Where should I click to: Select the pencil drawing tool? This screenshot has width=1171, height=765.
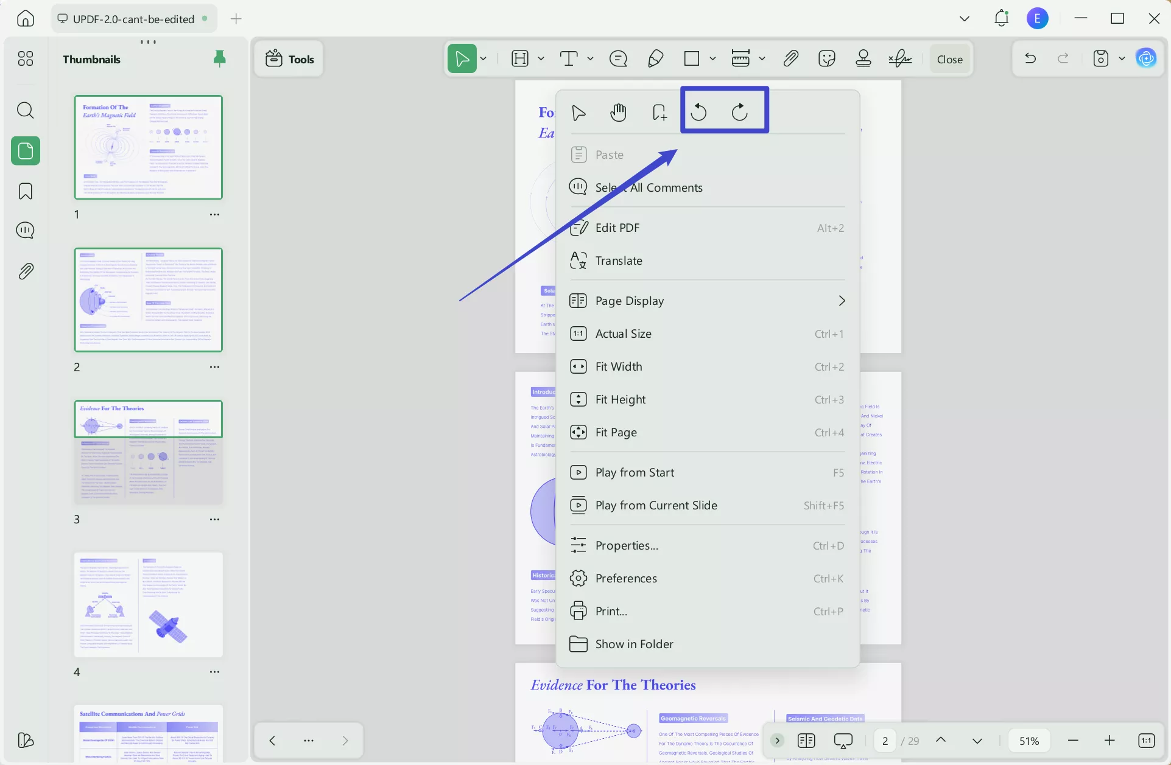click(655, 59)
